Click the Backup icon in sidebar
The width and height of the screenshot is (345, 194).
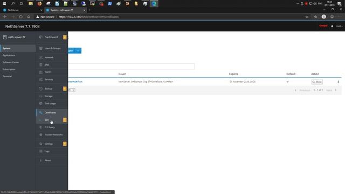pyautogui.click(x=41, y=88)
